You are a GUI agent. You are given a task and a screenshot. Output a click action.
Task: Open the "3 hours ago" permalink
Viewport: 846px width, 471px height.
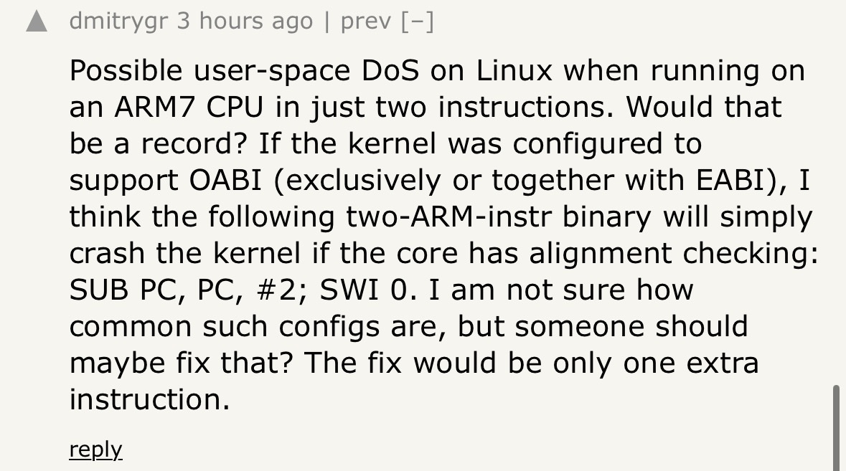[x=245, y=22]
